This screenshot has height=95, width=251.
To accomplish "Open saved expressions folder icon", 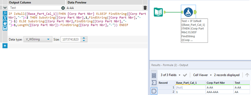I will (x=5, y=23).
